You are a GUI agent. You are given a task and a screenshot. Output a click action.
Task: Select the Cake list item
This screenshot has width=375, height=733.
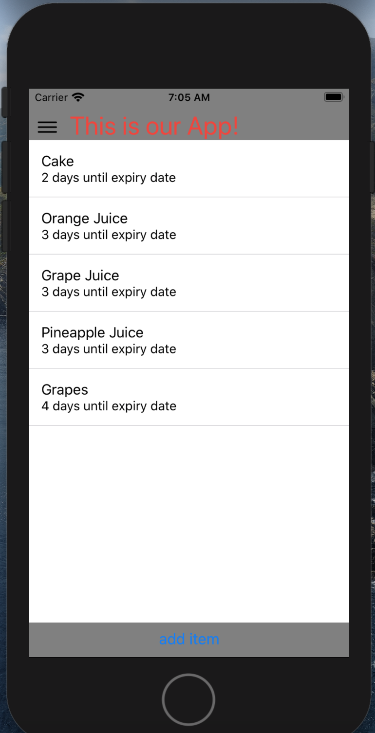click(189, 168)
